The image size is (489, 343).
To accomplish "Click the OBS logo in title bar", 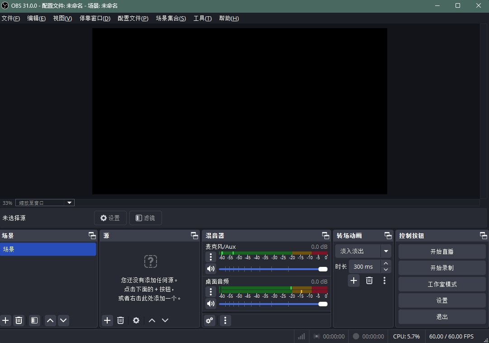I will pyautogui.click(x=5, y=5).
